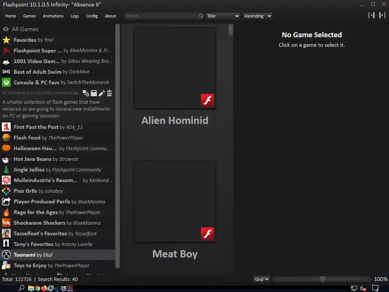Select Flashpoint Super playlist red arrow icon
Viewport: 389px width, 292px height.
click(6, 51)
